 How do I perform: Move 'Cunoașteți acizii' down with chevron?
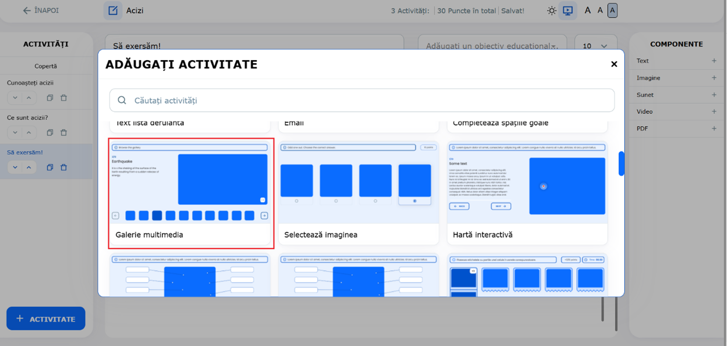click(x=15, y=98)
